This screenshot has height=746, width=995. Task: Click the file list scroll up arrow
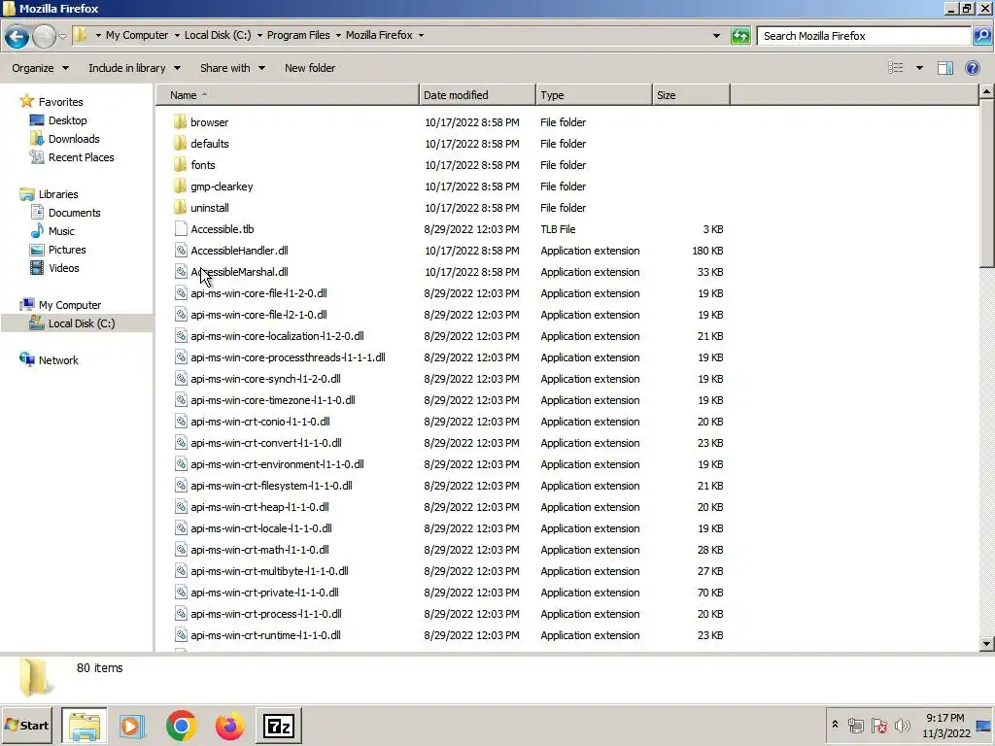(986, 92)
